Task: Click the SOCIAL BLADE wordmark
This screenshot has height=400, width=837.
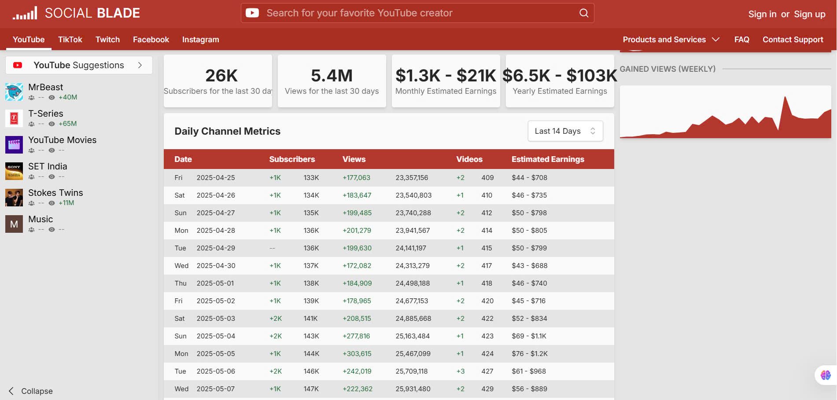Action: coord(92,13)
